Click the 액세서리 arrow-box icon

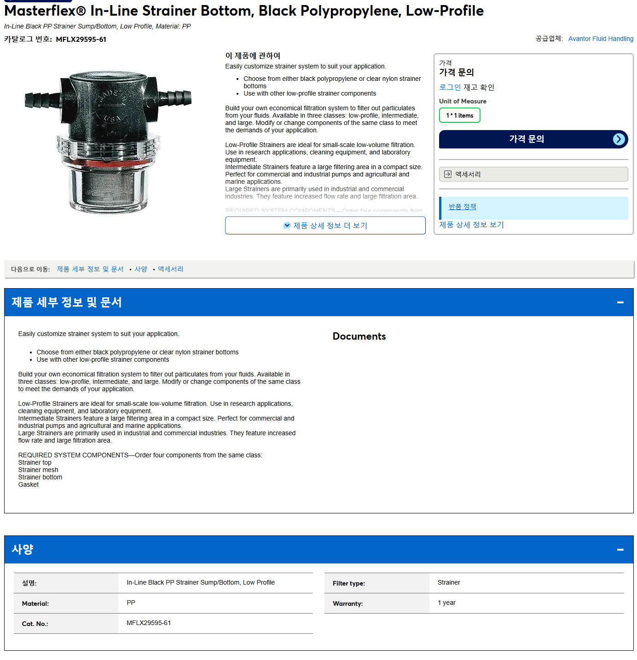(x=448, y=174)
